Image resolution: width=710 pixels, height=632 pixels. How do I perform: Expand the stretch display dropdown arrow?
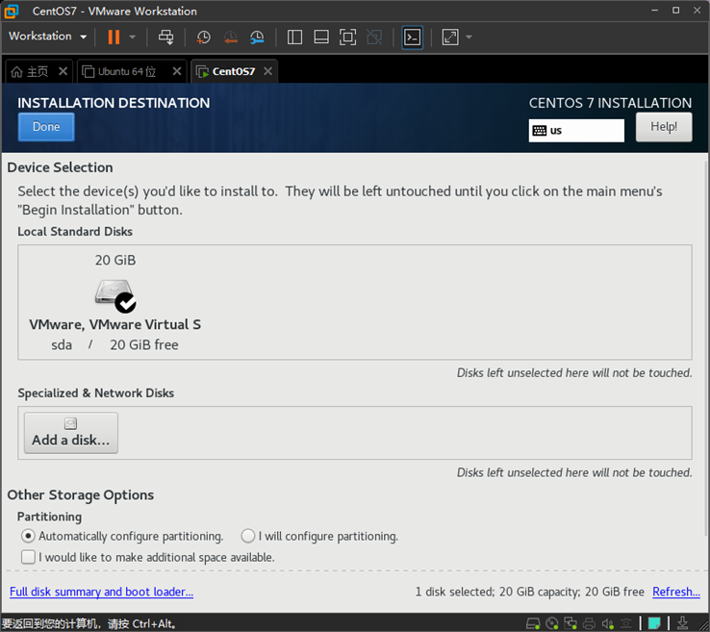point(469,38)
